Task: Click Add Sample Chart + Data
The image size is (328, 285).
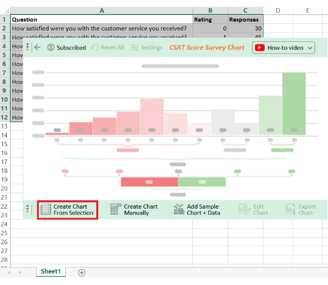Action: [x=197, y=210]
